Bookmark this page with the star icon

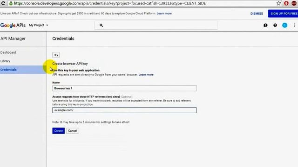click(278, 3)
